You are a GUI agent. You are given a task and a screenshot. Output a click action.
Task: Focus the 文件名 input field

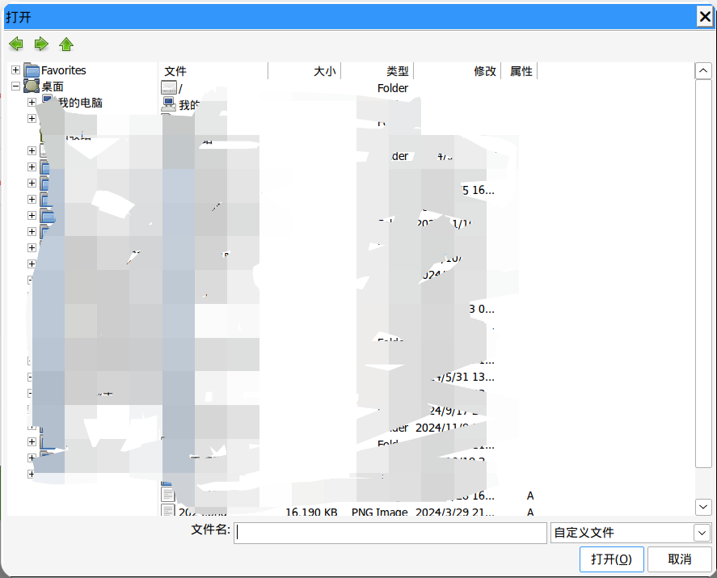pyautogui.click(x=390, y=534)
